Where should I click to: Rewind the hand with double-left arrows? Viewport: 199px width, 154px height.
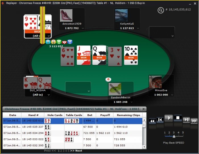tap(152, 121)
